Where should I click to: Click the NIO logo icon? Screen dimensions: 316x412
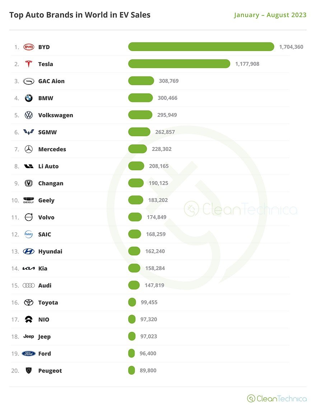29,319
